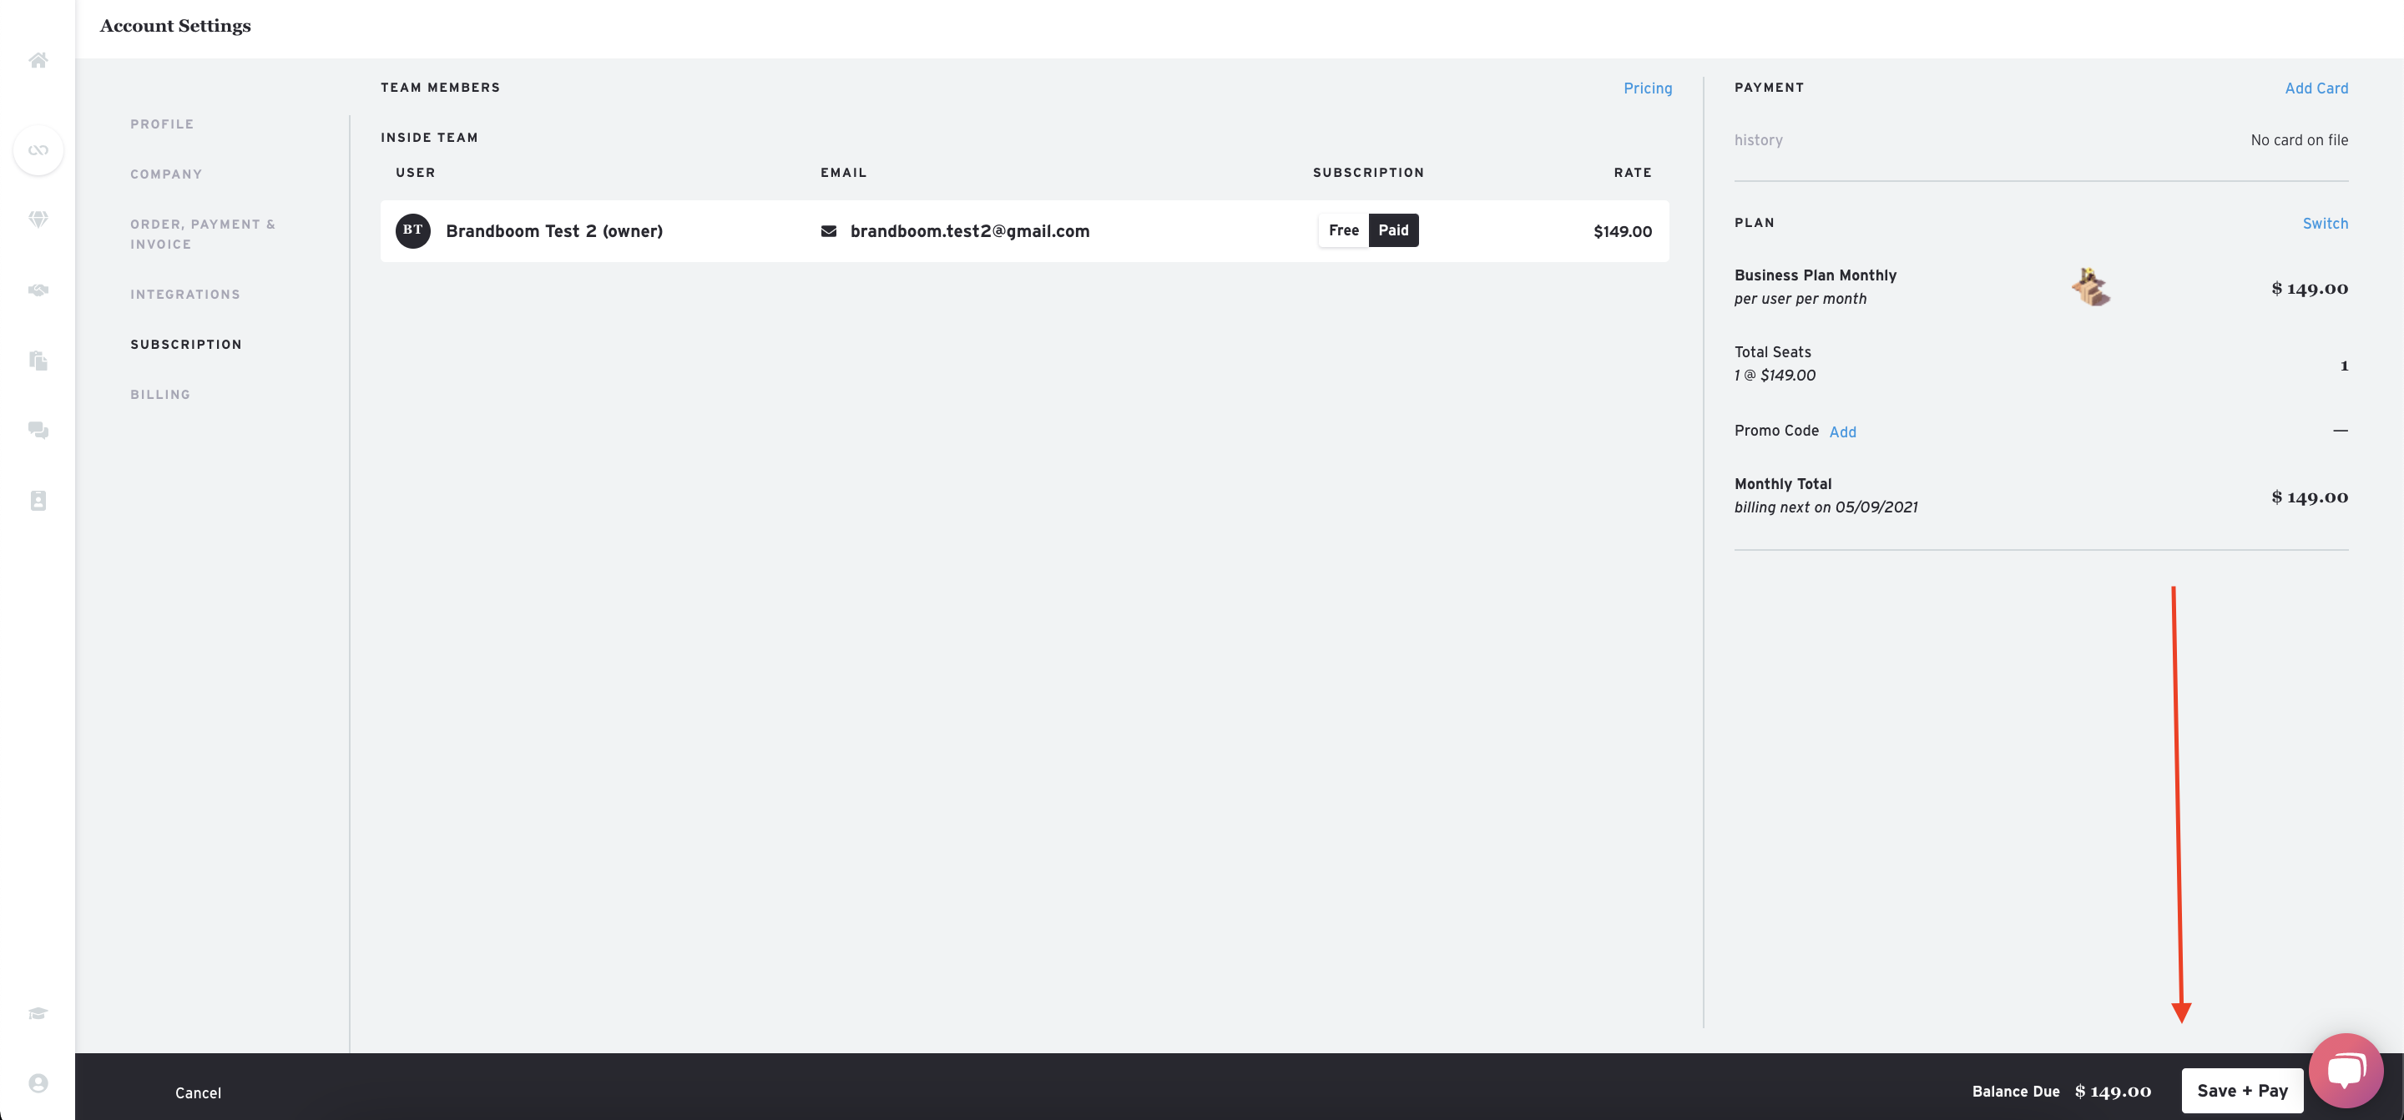Add a promo code
This screenshot has height=1120, width=2404.
click(1842, 432)
